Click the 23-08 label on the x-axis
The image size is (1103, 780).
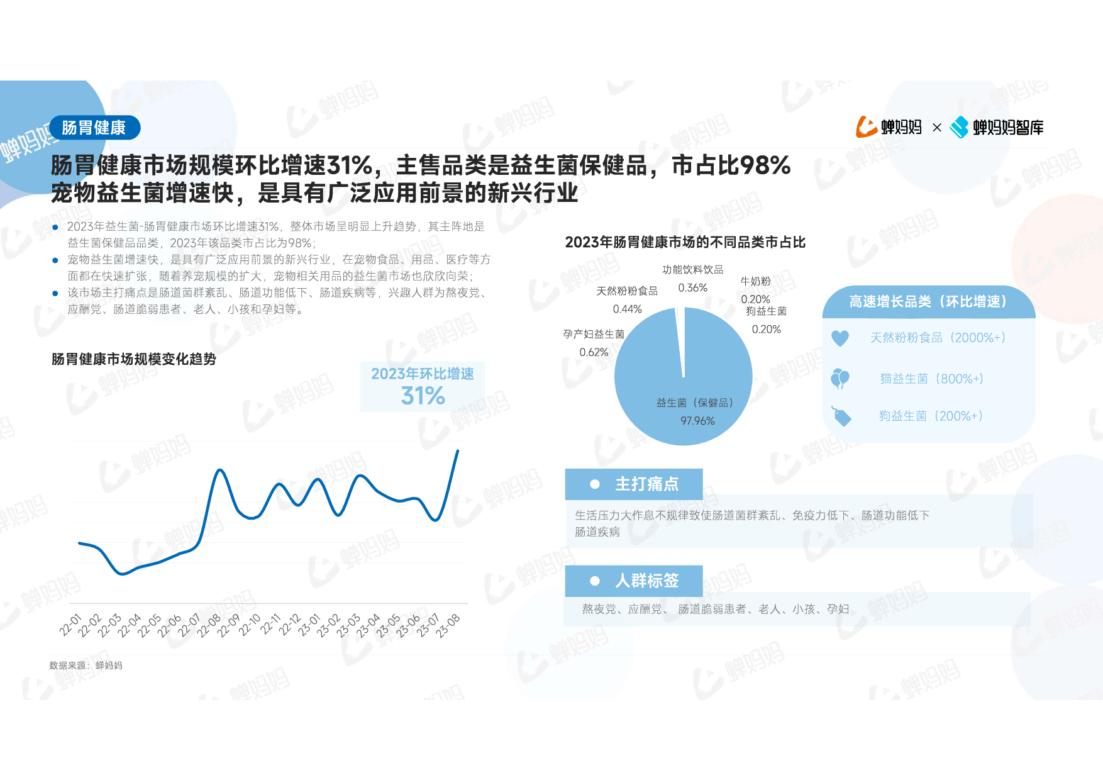coord(448,625)
